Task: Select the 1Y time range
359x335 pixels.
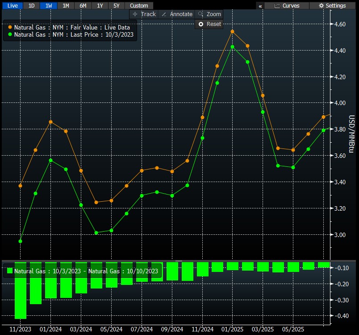Action: (x=100, y=6)
